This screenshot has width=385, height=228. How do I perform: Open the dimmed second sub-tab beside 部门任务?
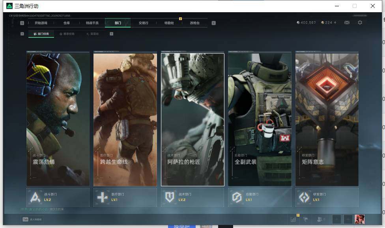click(x=67, y=34)
